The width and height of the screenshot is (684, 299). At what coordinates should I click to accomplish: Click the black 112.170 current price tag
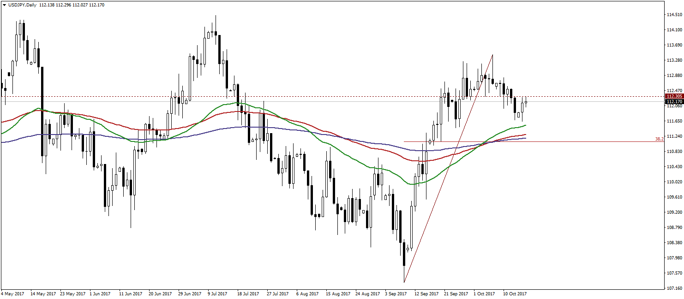tap(673, 101)
